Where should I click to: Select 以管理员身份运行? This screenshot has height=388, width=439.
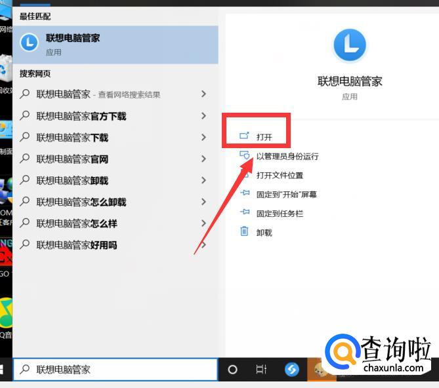(x=287, y=156)
